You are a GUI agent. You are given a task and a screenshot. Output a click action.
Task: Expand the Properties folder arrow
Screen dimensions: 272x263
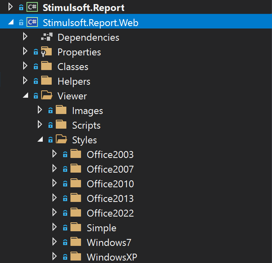25,51
